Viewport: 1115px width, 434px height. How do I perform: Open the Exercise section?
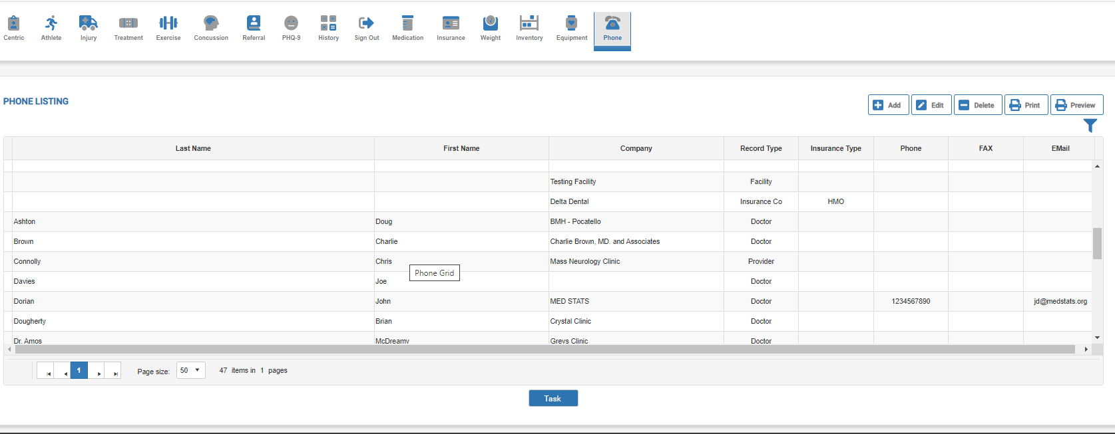point(168,29)
